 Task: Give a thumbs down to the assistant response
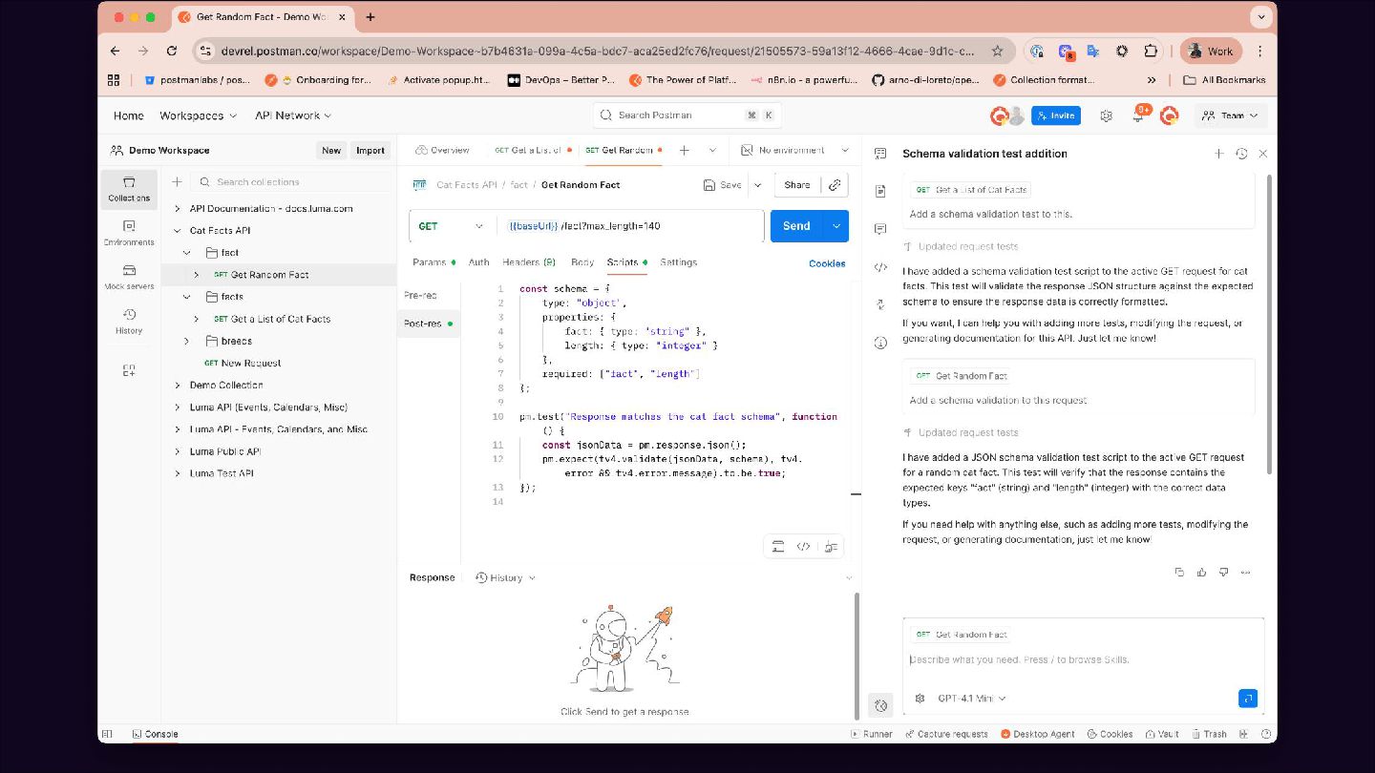(1223, 573)
